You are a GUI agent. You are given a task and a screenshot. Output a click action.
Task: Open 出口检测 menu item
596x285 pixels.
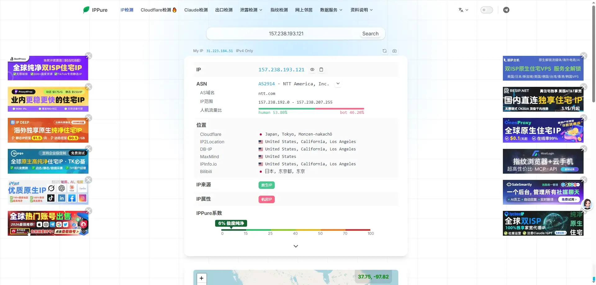224,10
